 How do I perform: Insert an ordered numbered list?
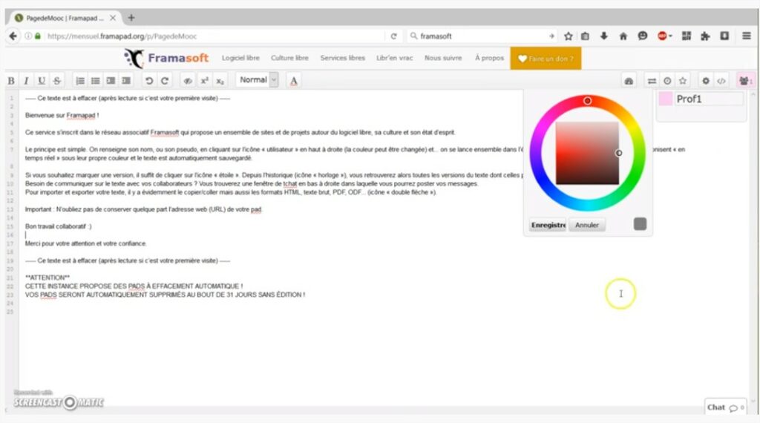80,80
